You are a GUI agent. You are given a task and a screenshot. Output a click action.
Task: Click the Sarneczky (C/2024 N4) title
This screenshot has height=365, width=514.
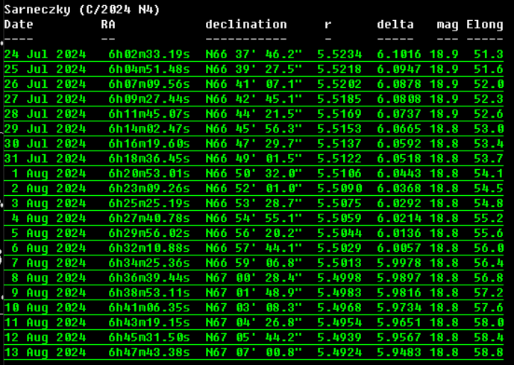(82, 10)
